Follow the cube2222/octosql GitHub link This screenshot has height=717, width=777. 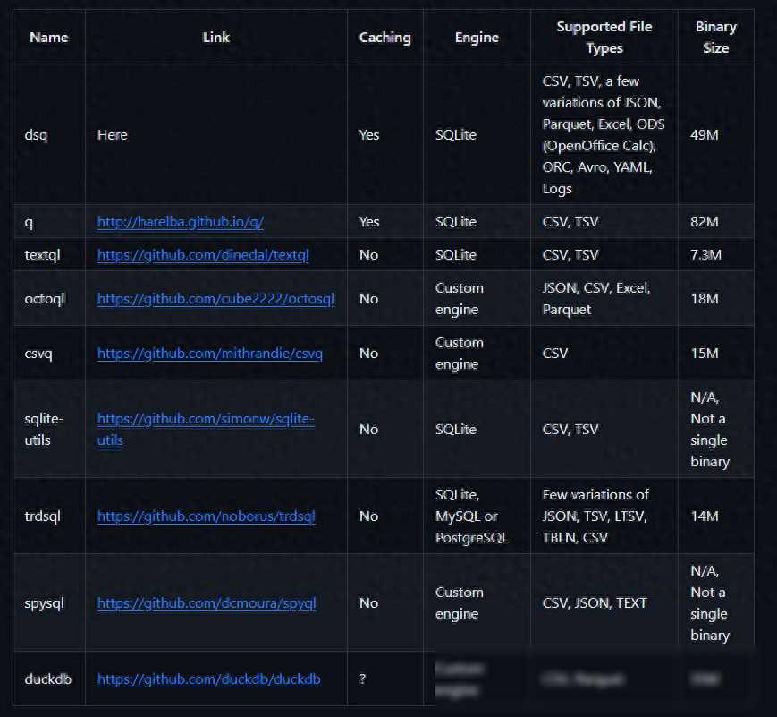[215, 299]
